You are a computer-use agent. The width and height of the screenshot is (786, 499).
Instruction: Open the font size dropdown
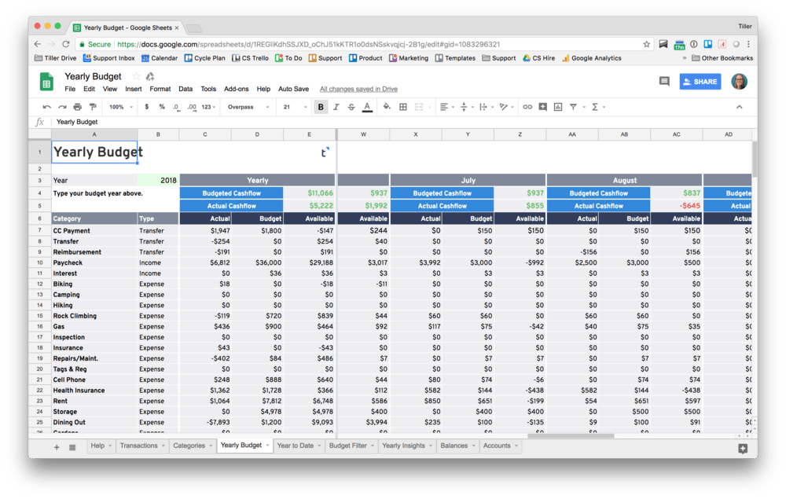[295, 107]
